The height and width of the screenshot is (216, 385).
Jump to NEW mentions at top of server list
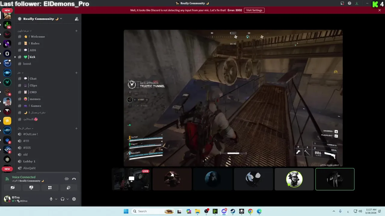coord(7,10)
